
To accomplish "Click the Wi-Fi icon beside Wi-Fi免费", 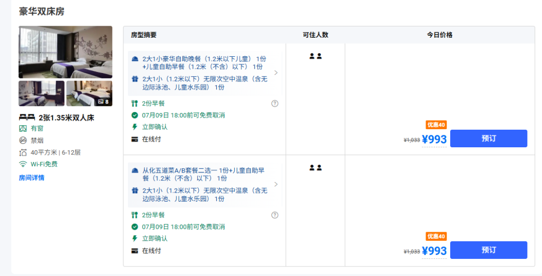I will (x=23, y=164).
